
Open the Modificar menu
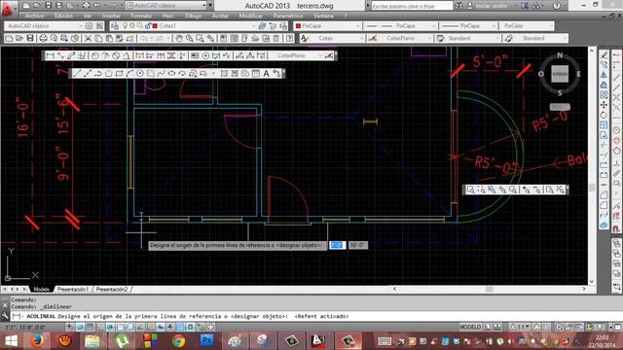(251, 16)
